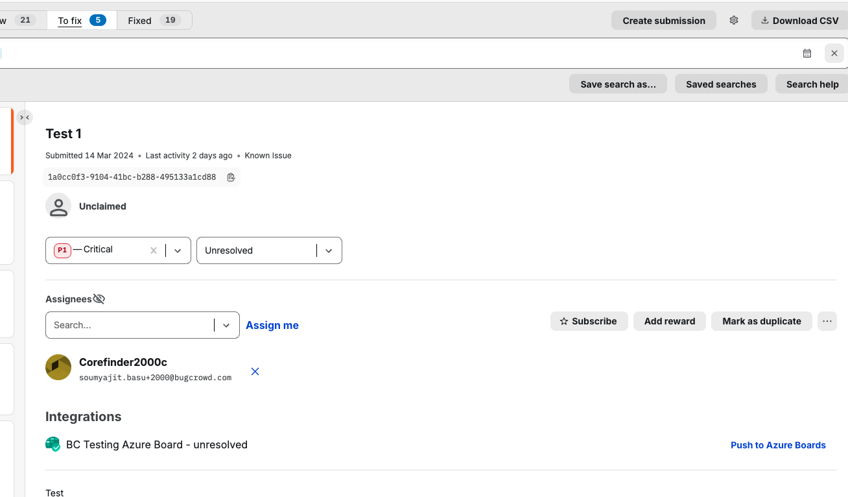Viewport: 848px width, 497px height.
Task: Expand the assignee search dropdown arrow
Action: [226, 325]
